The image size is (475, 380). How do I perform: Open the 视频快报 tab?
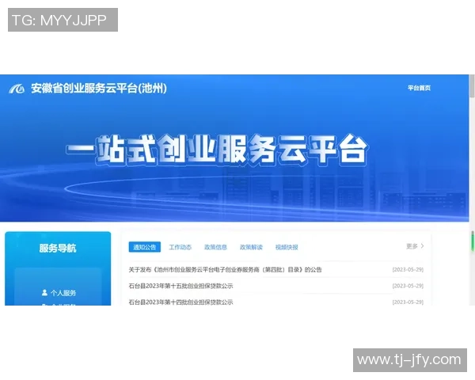click(287, 247)
